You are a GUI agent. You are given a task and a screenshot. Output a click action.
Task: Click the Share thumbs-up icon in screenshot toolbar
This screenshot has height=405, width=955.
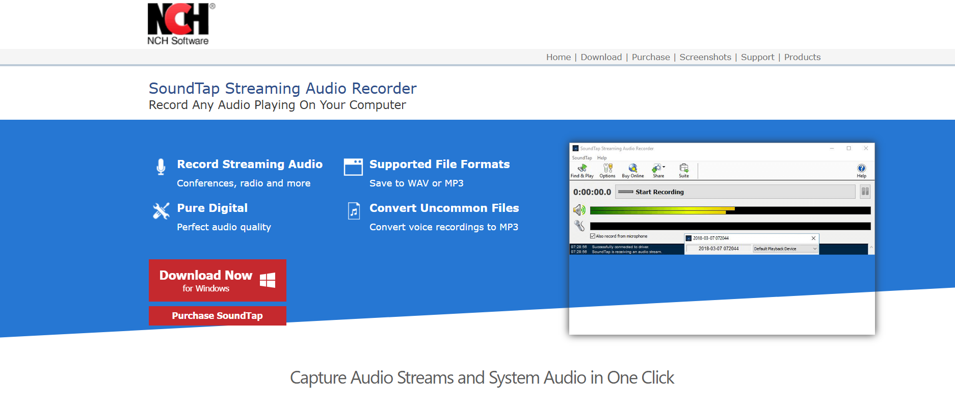(656, 168)
